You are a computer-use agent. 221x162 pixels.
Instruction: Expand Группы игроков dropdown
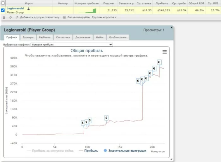tap(104, 17)
